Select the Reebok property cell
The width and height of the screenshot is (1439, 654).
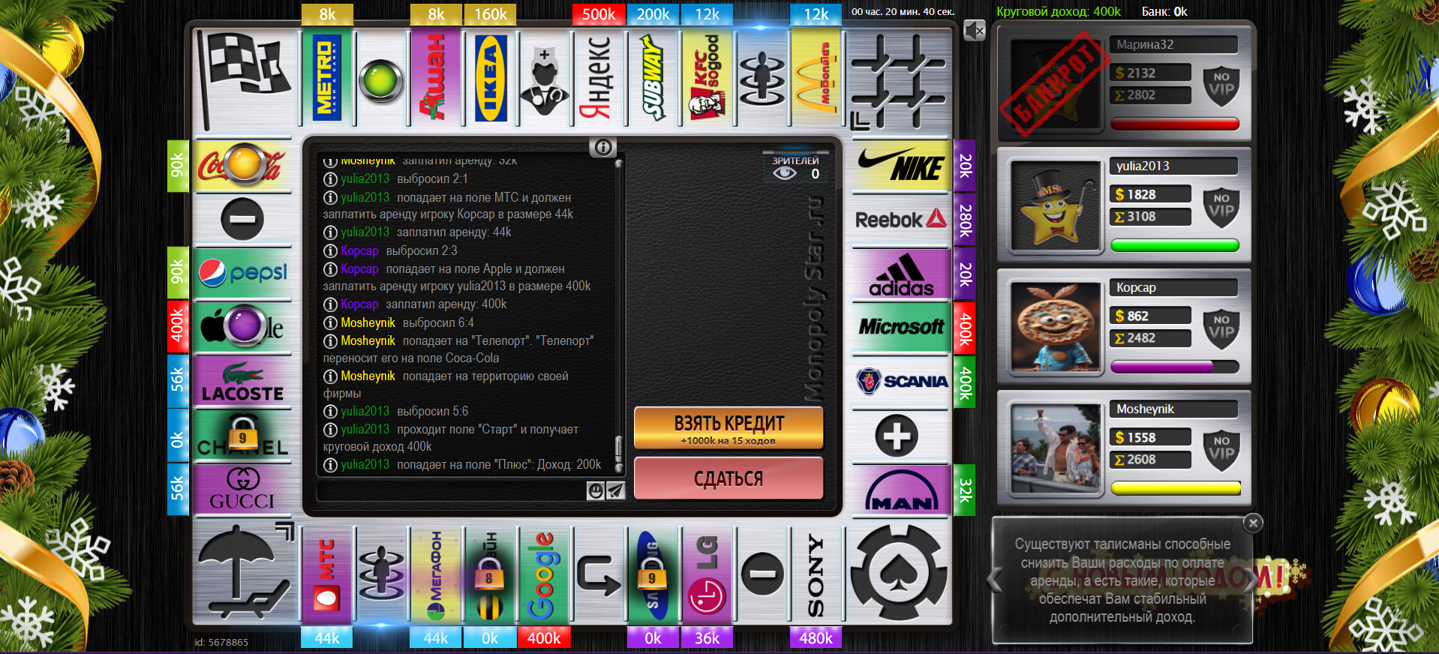click(x=900, y=220)
